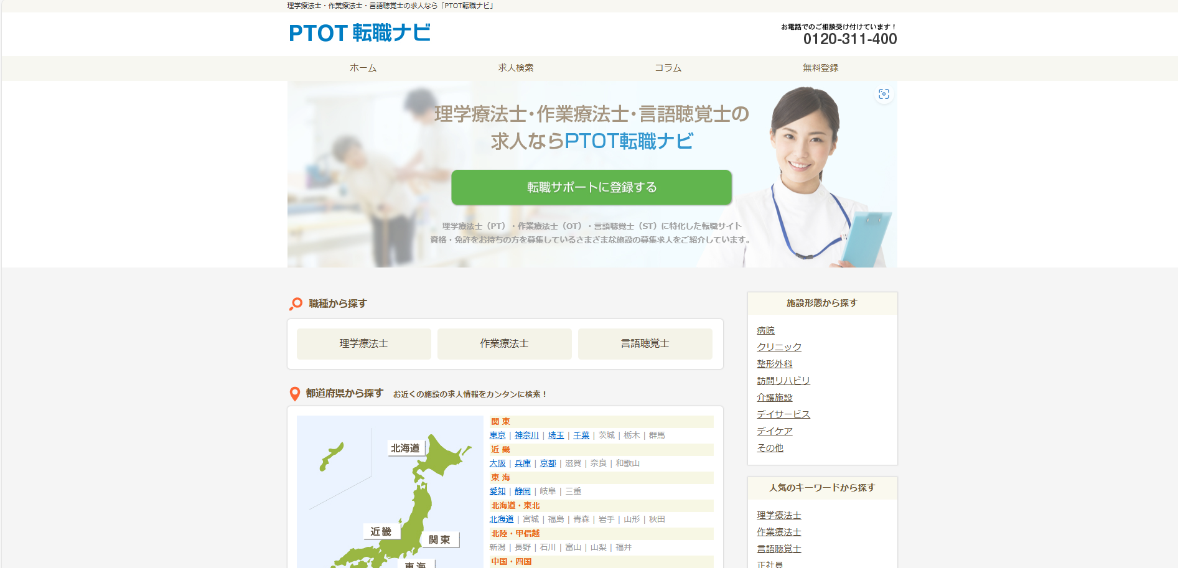Follow the 訪問リハビリ facility link

[783, 381]
